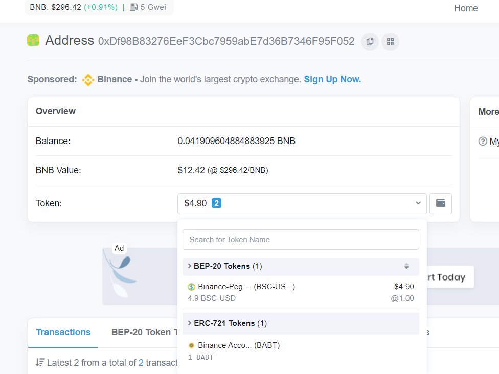Click the 5 Gwei gas price text

153,7
